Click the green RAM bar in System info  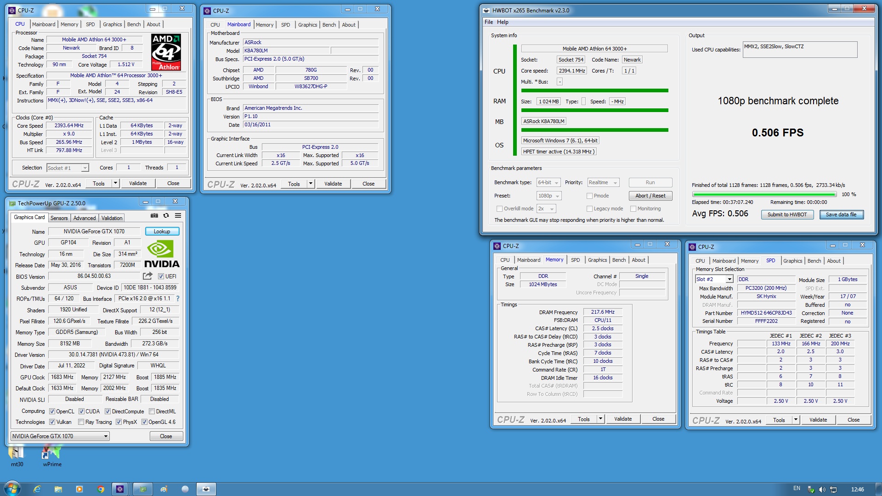pos(594,110)
